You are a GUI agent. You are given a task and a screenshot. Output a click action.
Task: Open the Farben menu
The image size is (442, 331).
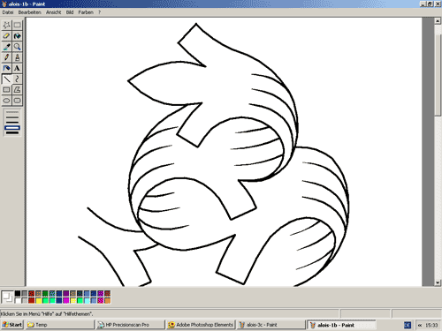(x=86, y=12)
